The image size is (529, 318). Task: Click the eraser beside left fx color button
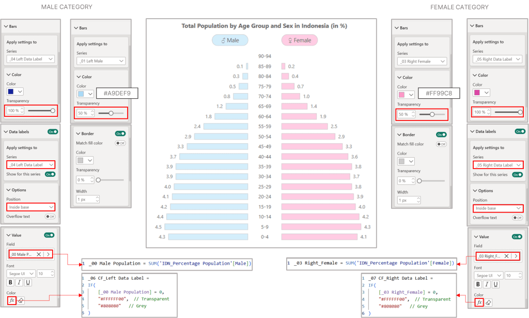coord(21,299)
